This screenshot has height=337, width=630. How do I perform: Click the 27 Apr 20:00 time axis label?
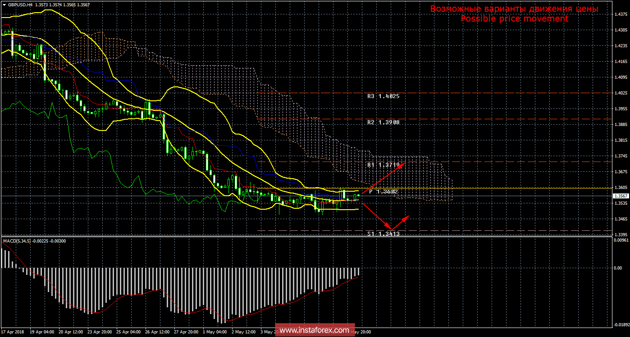(186, 332)
